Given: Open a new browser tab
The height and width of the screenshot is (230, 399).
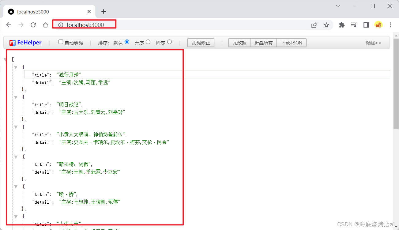Looking at the screenshot, I should coord(104,12).
